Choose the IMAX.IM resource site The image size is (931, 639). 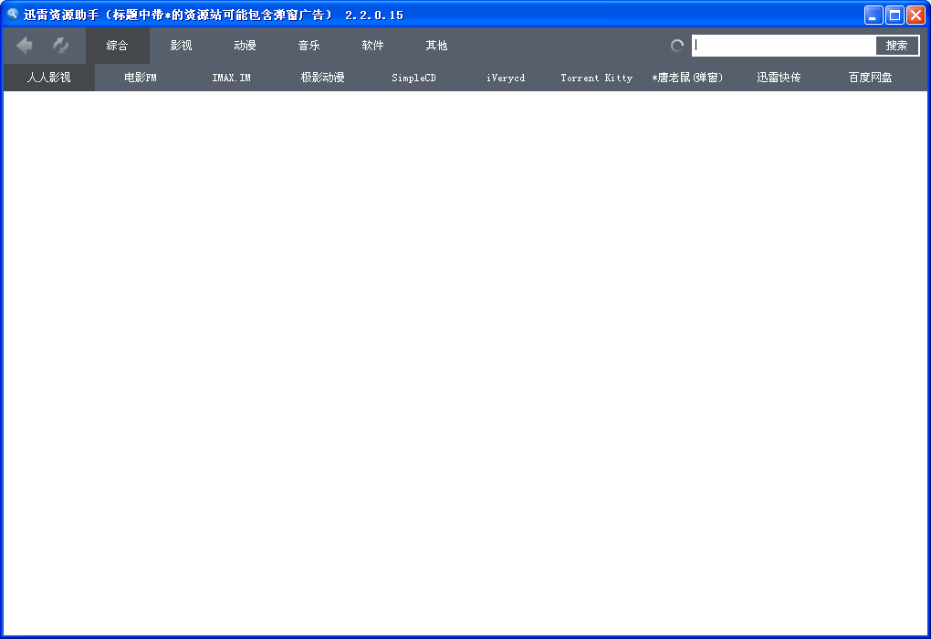[x=232, y=78]
